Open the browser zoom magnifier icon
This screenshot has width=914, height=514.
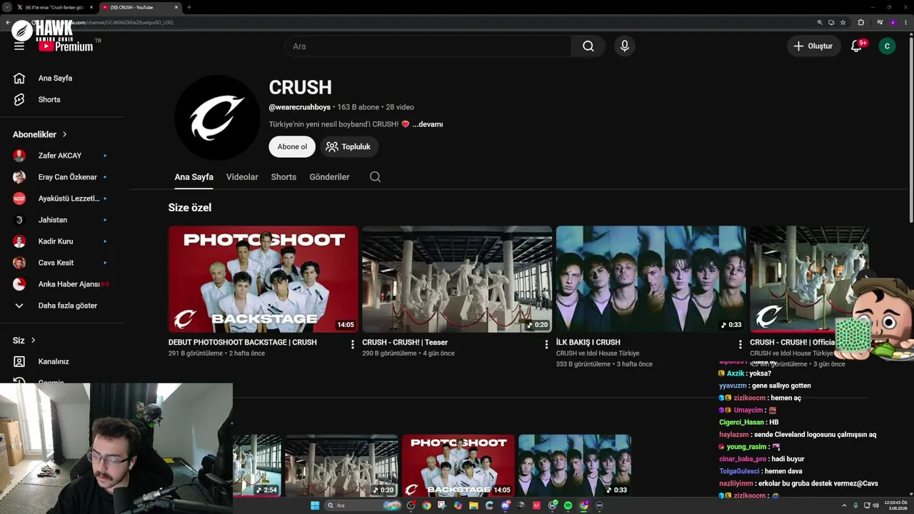point(820,22)
